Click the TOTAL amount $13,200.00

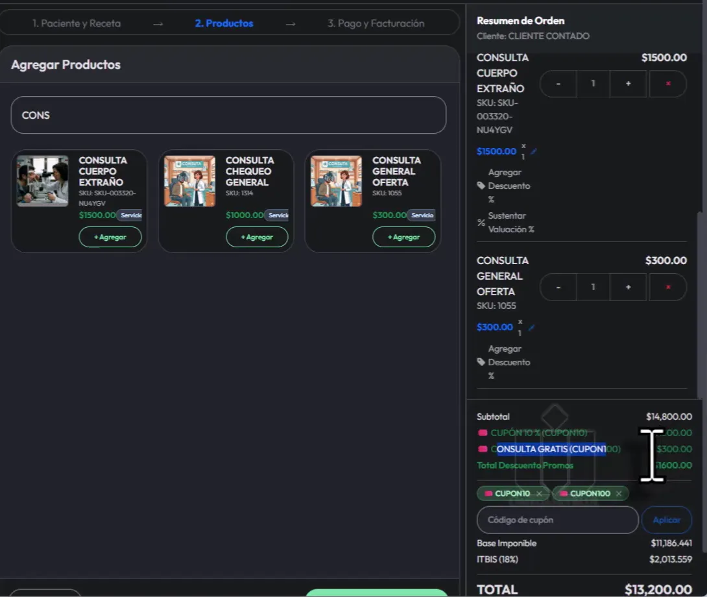coord(658,589)
